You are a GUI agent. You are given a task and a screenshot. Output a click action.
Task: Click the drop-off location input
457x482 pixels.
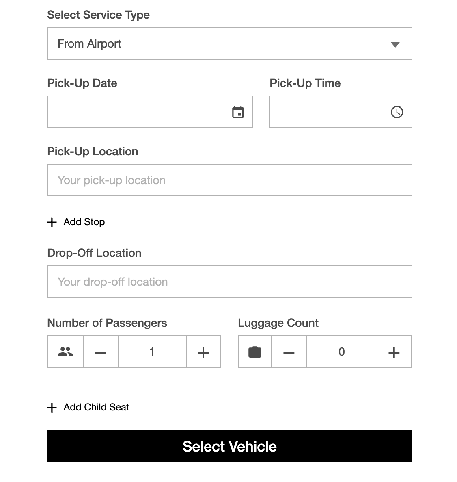[x=229, y=282]
